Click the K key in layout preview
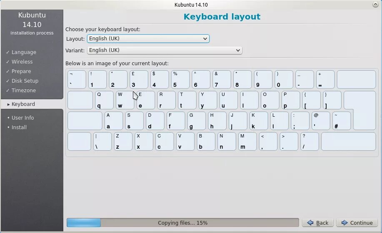This screenshot has height=233, width=382. [258, 121]
